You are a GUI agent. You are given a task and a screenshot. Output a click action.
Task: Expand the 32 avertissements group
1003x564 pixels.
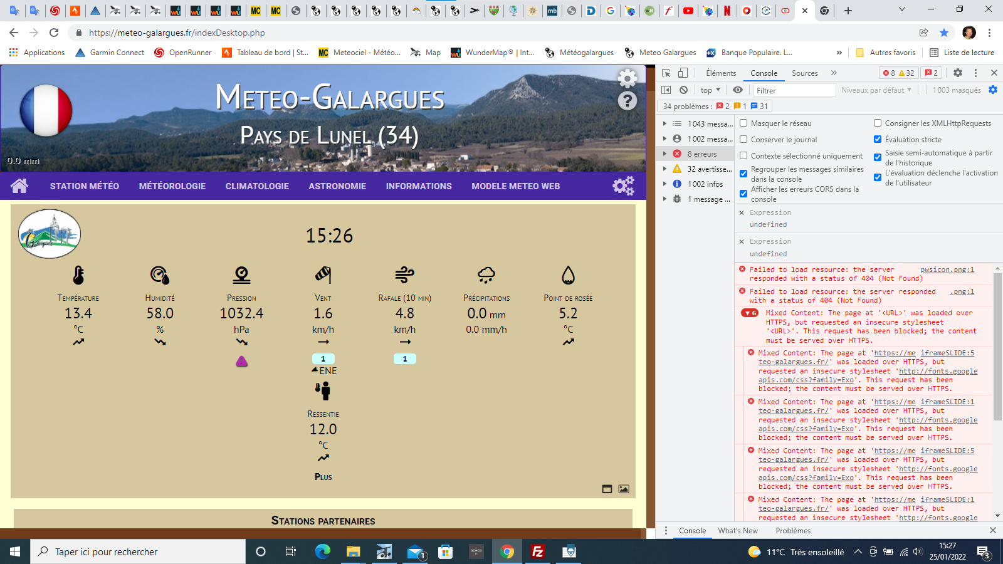pos(664,169)
